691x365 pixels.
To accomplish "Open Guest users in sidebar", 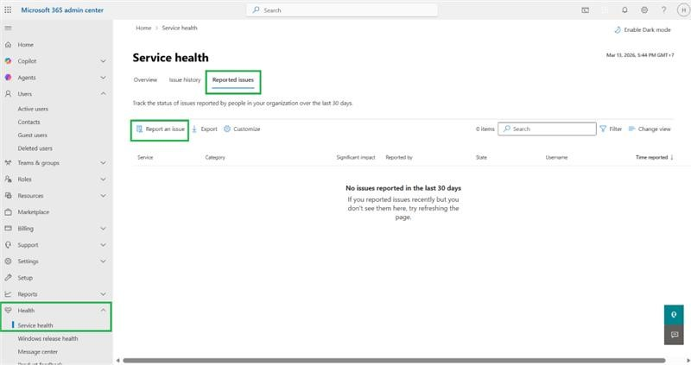I will [x=32, y=135].
